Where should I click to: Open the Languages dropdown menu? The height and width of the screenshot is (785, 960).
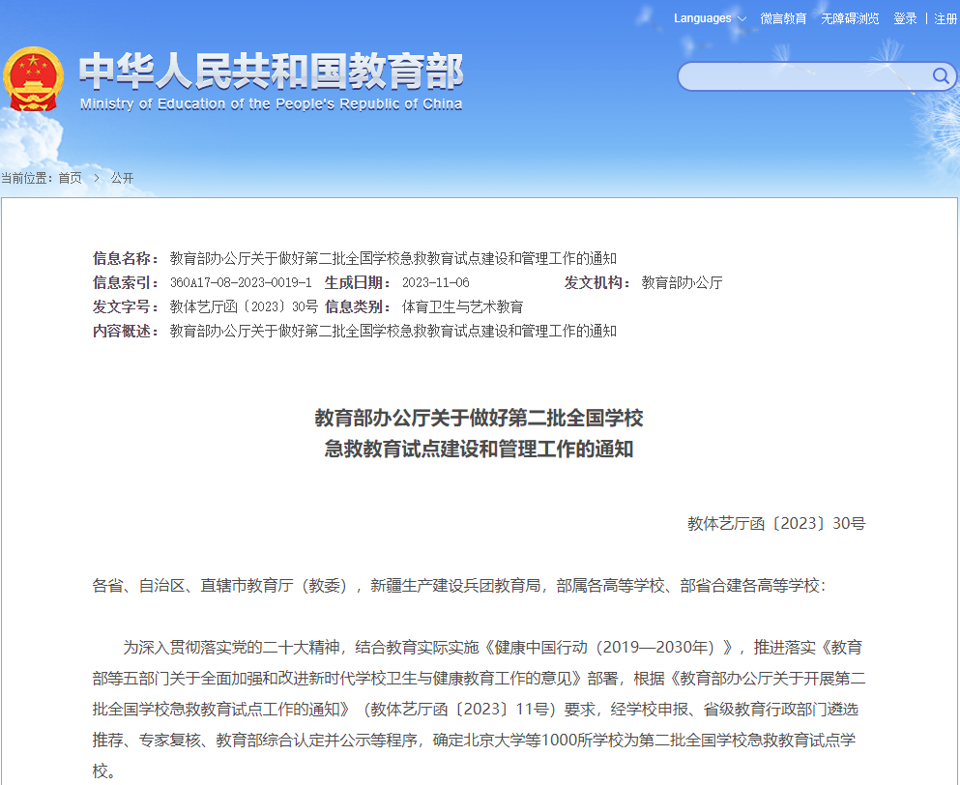(x=703, y=18)
